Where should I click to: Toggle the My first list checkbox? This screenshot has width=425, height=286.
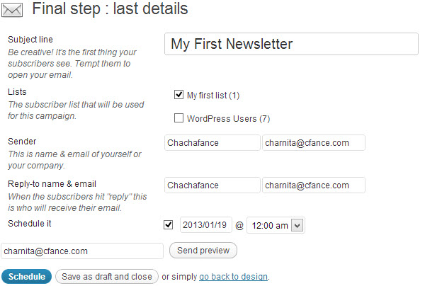[178, 94]
